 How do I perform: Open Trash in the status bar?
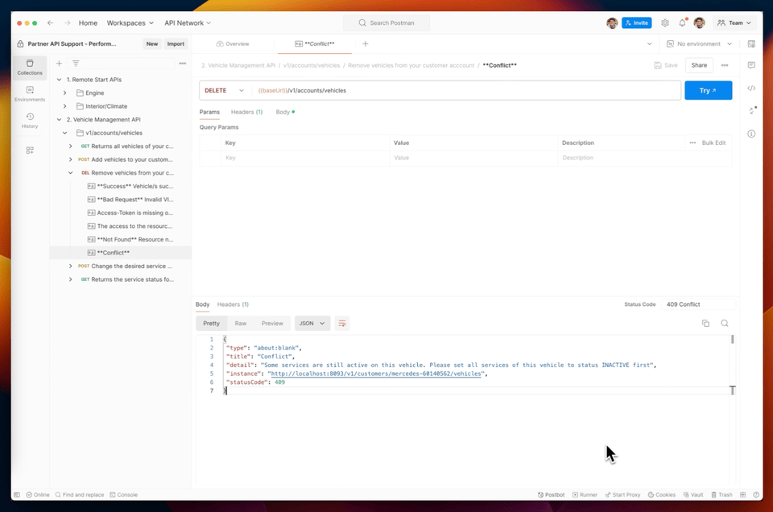(721, 495)
